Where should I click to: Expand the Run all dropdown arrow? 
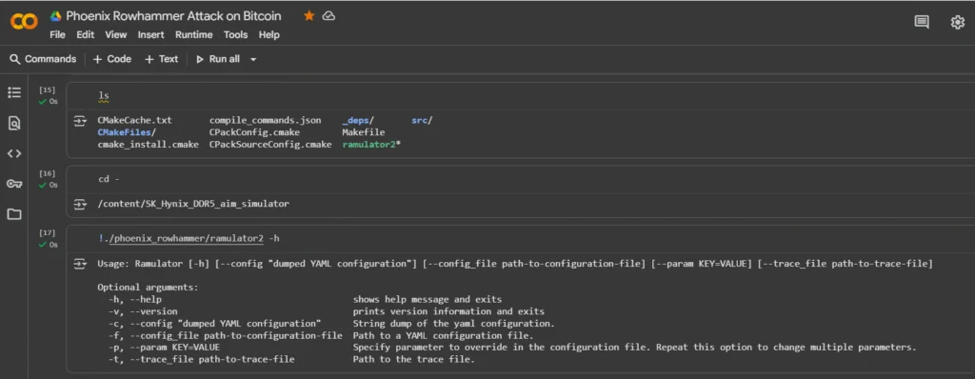(253, 60)
